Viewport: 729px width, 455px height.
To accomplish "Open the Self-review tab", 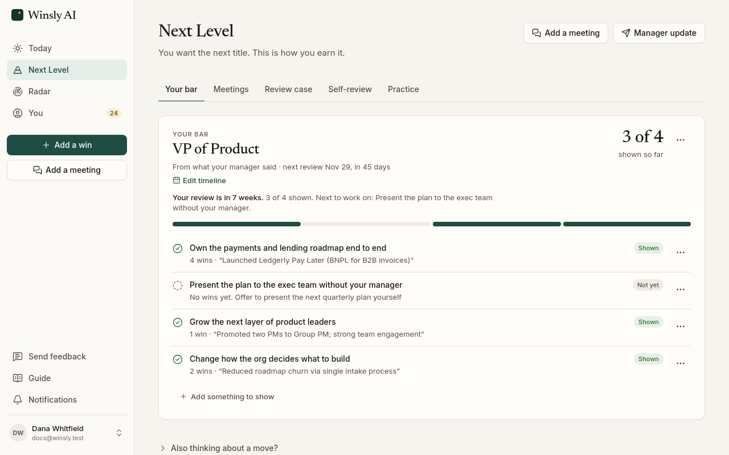I will click(x=350, y=89).
